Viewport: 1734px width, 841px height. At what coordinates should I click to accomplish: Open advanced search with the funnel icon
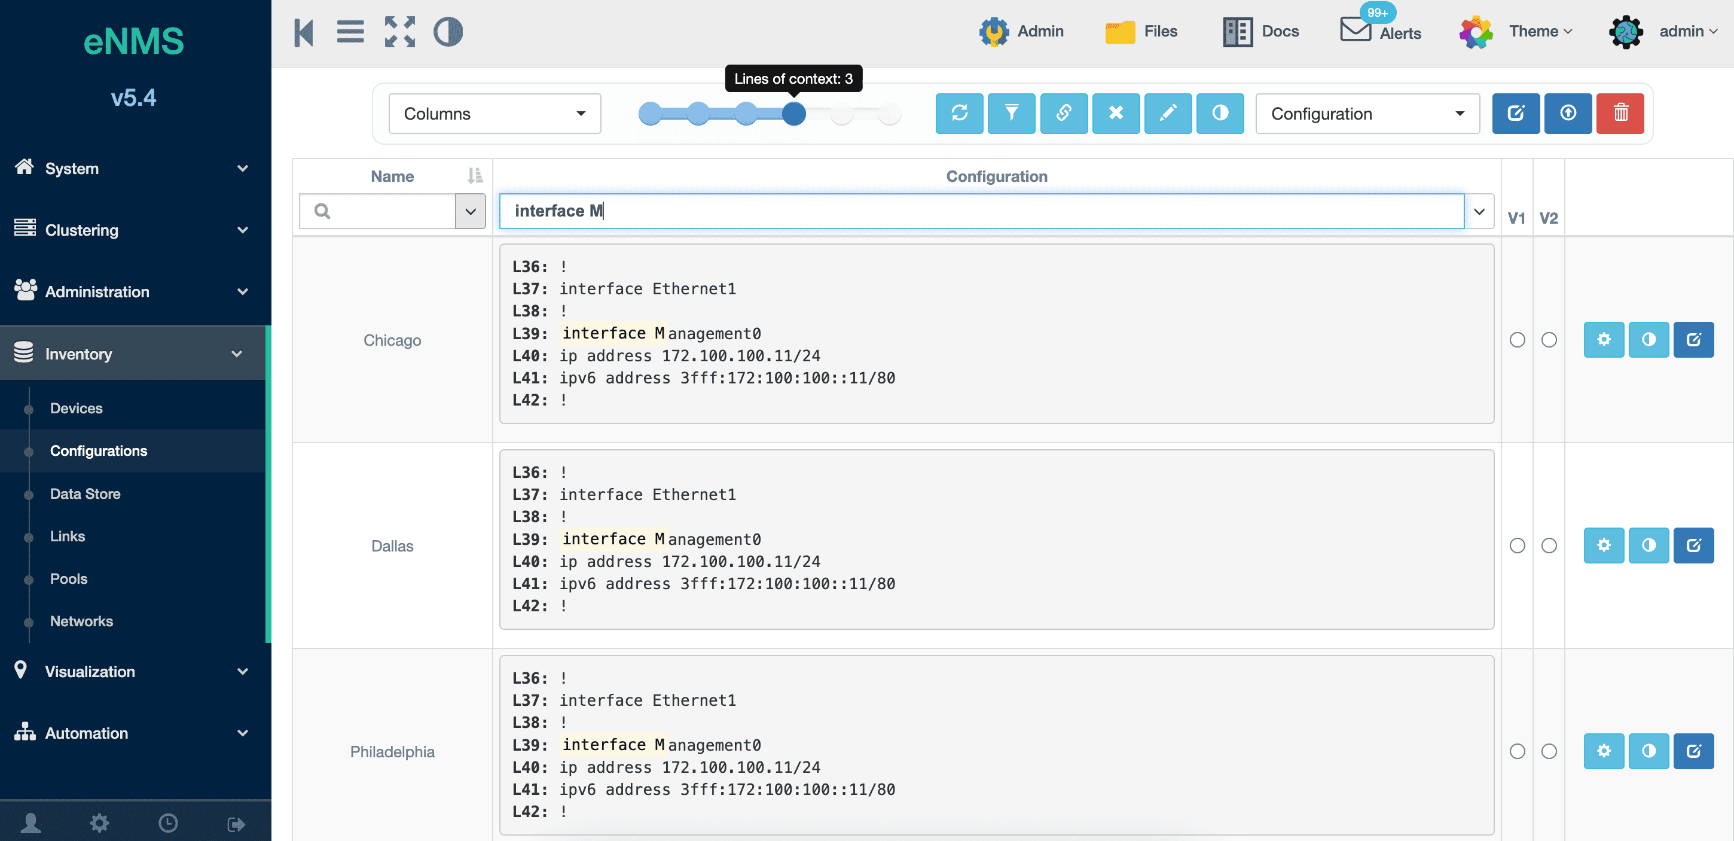pos(1011,113)
